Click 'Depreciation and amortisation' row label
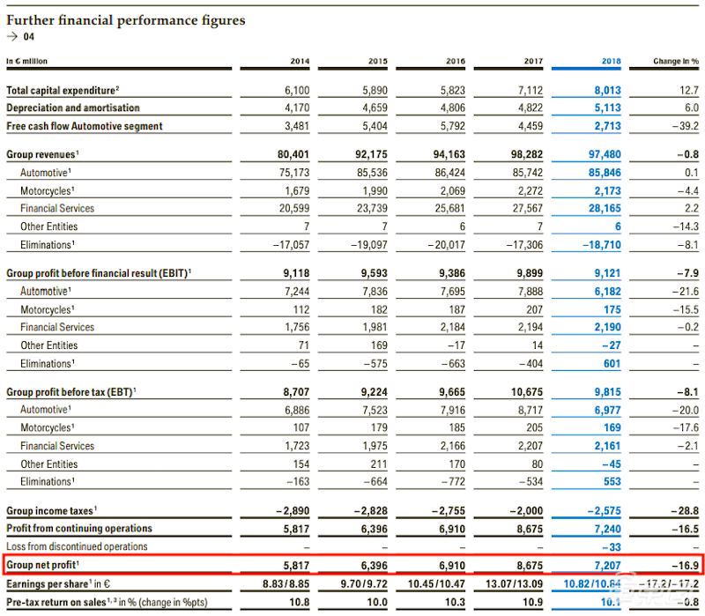This screenshot has width=705, height=616. [73, 108]
